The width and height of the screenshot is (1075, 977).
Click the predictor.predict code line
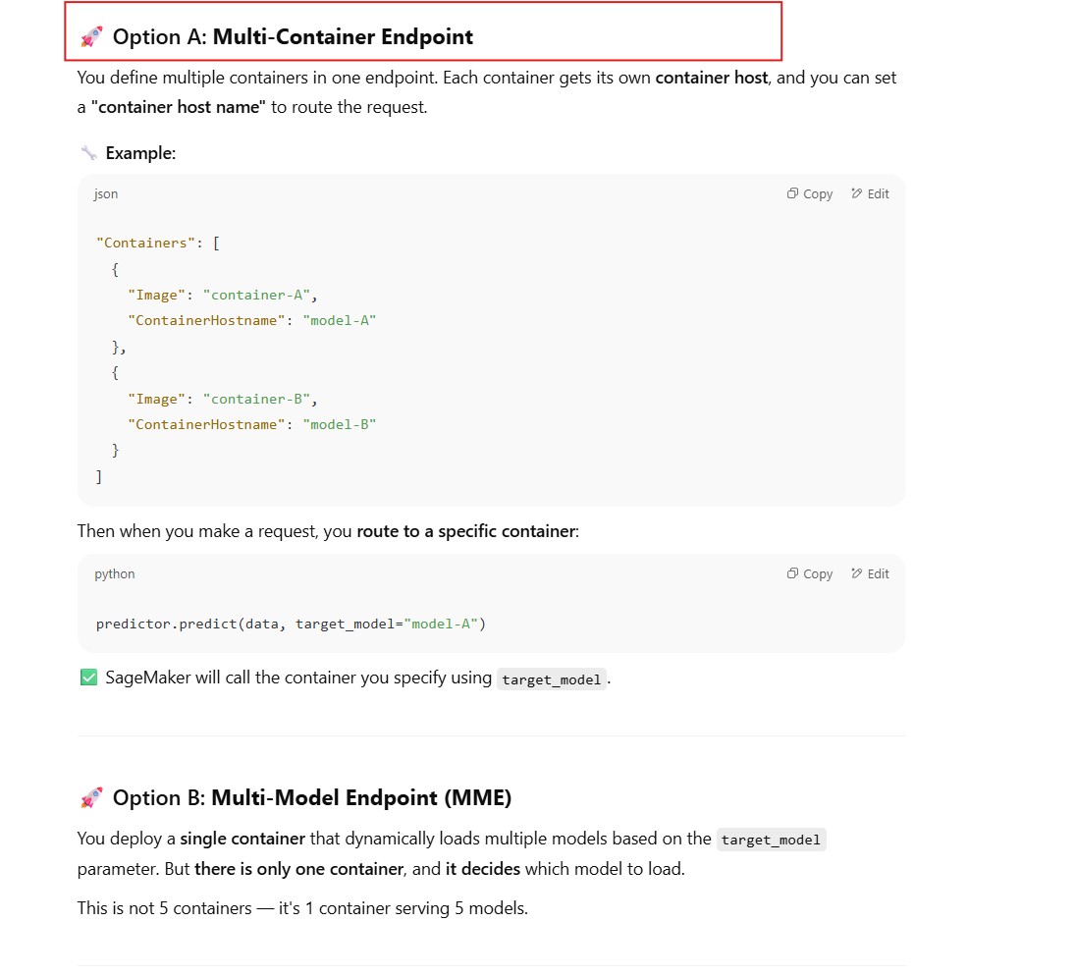[x=291, y=624]
